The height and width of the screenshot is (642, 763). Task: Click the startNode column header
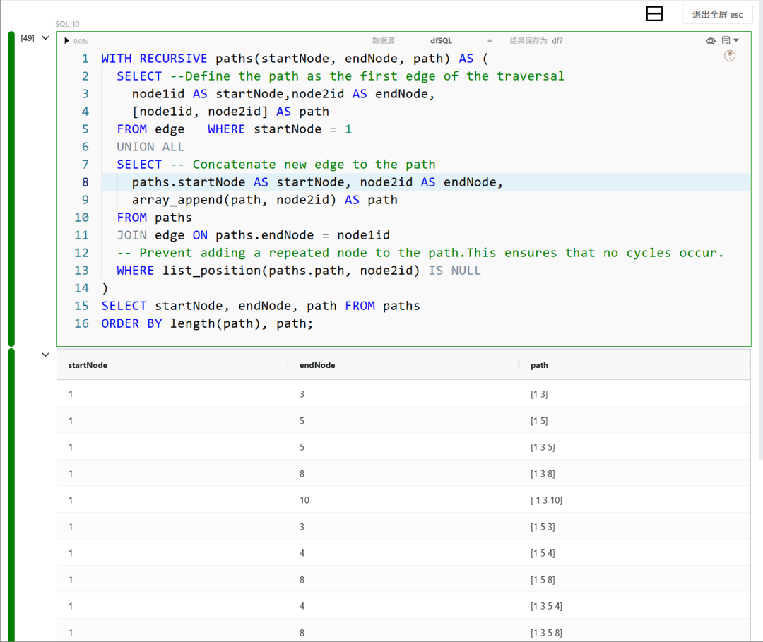pyautogui.click(x=88, y=365)
